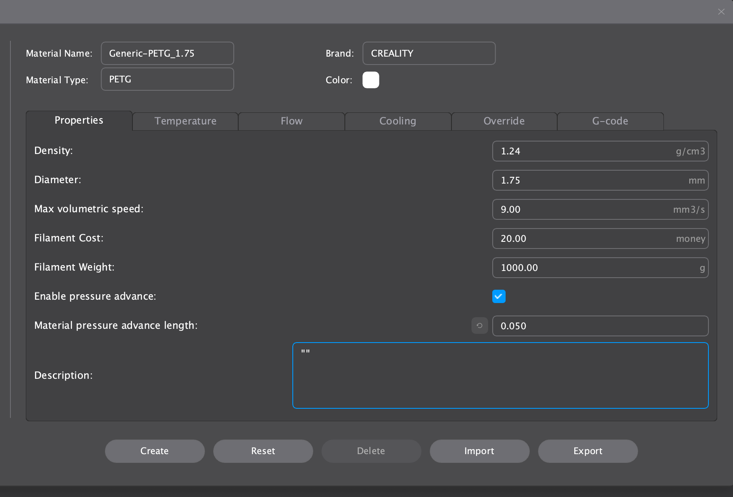
Task: Click the Import button
Action: 479,451
